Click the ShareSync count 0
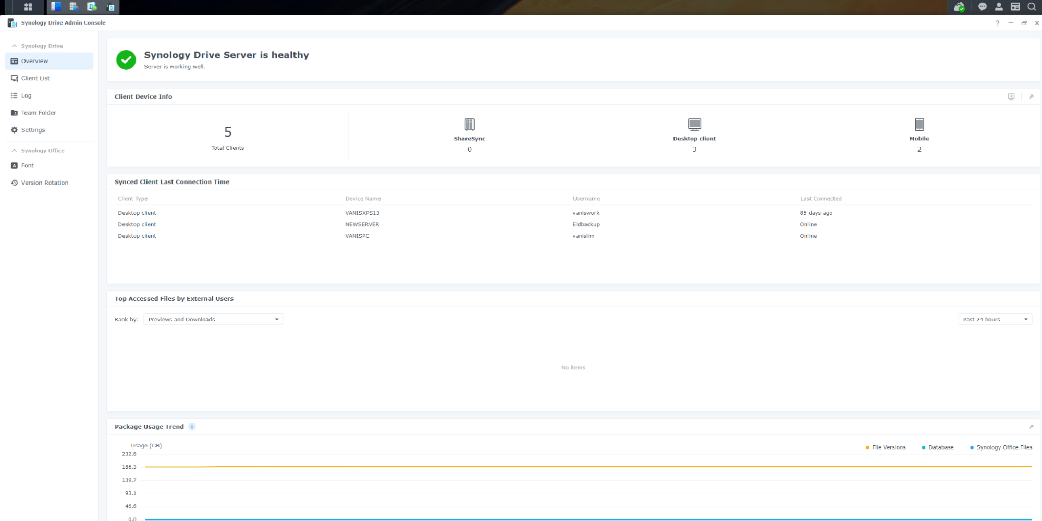This screenshot has height=521, width=1042. 470,149
